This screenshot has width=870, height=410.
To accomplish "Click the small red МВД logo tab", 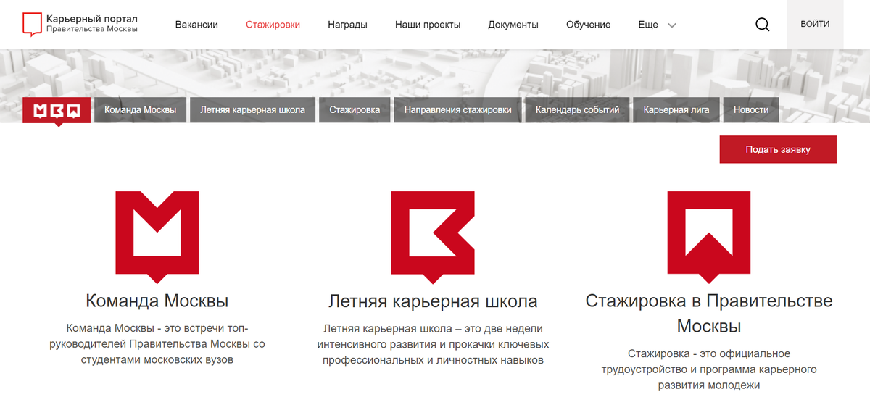I will (57, 111).
